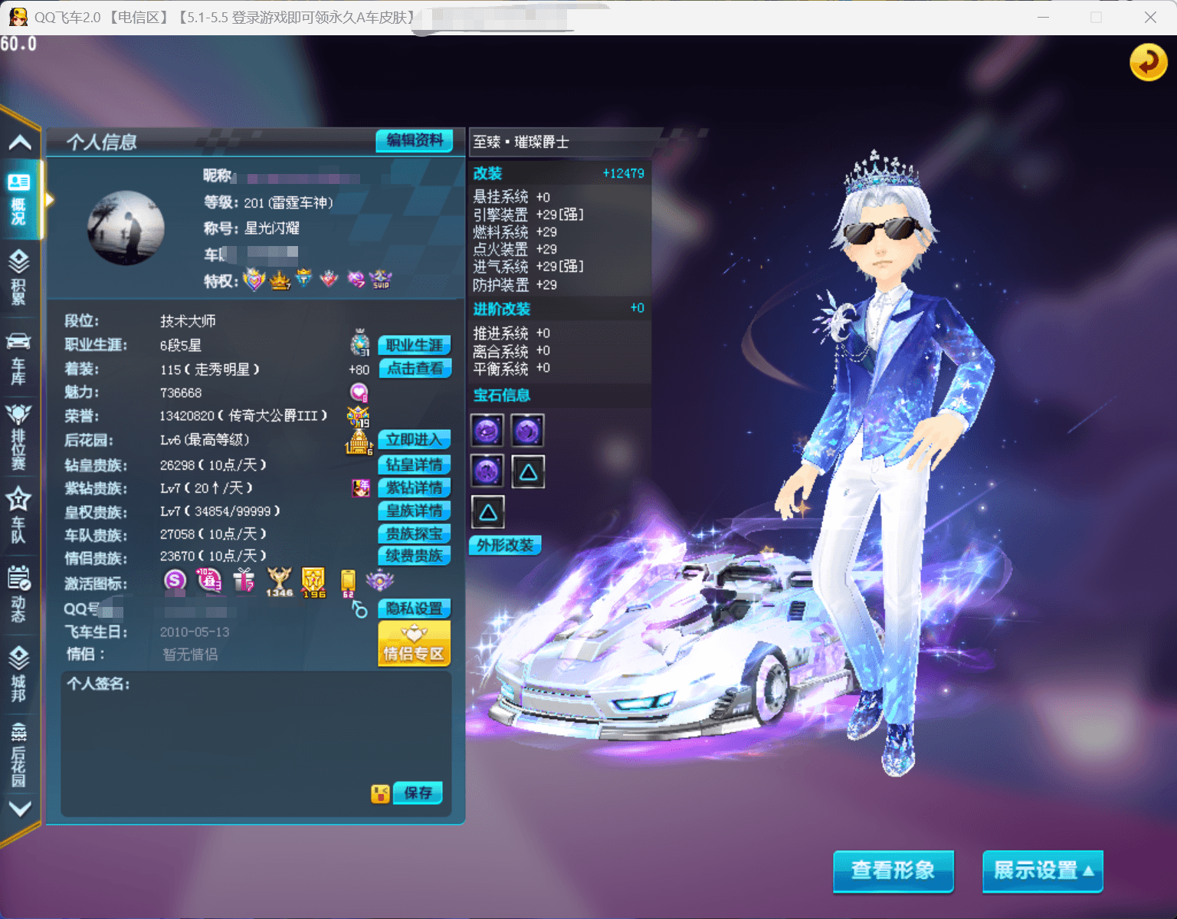Click the gold card icon labeled 62
The width and height of the screenshot is (1177, 919).
[348, 583]
